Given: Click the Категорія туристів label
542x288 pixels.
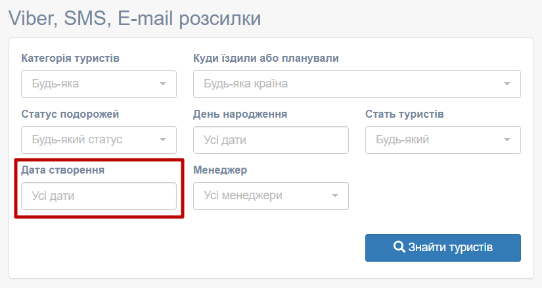Looking at the screenshot, I should pos(70,58).
